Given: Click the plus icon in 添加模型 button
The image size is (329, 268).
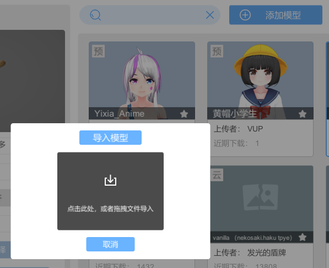Looking at the screenshot, I should [x=245, y=15].
